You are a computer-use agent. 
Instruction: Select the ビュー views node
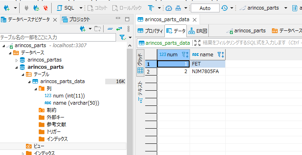click(39, 146)
